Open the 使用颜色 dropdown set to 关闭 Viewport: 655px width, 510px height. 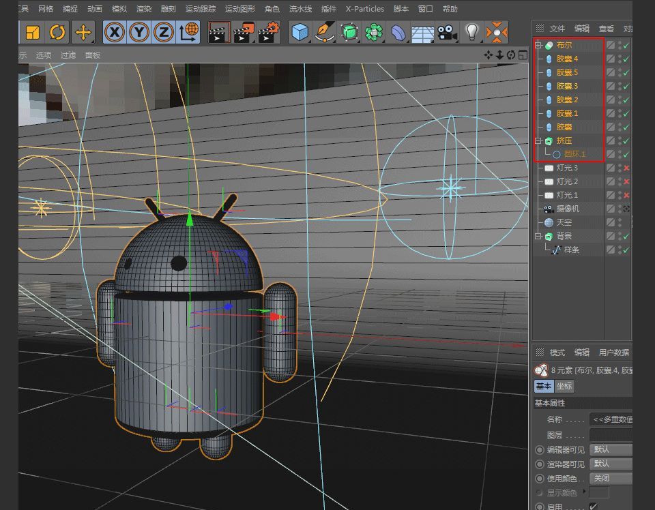point(611,478)
